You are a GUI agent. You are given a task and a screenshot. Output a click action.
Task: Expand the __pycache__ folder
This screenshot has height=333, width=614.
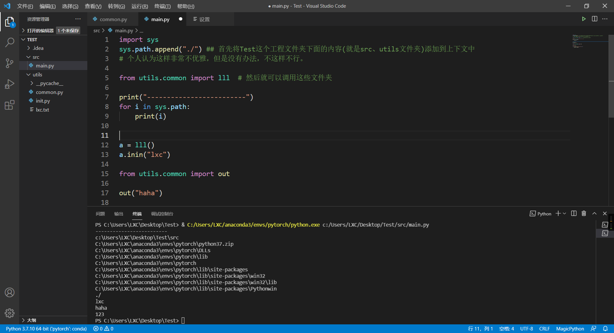(x=53, y=83)
